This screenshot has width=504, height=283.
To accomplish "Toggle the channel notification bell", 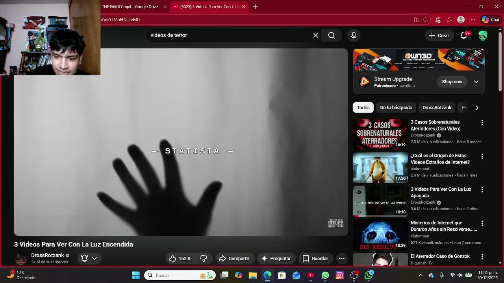I will (x=84, y=258).
